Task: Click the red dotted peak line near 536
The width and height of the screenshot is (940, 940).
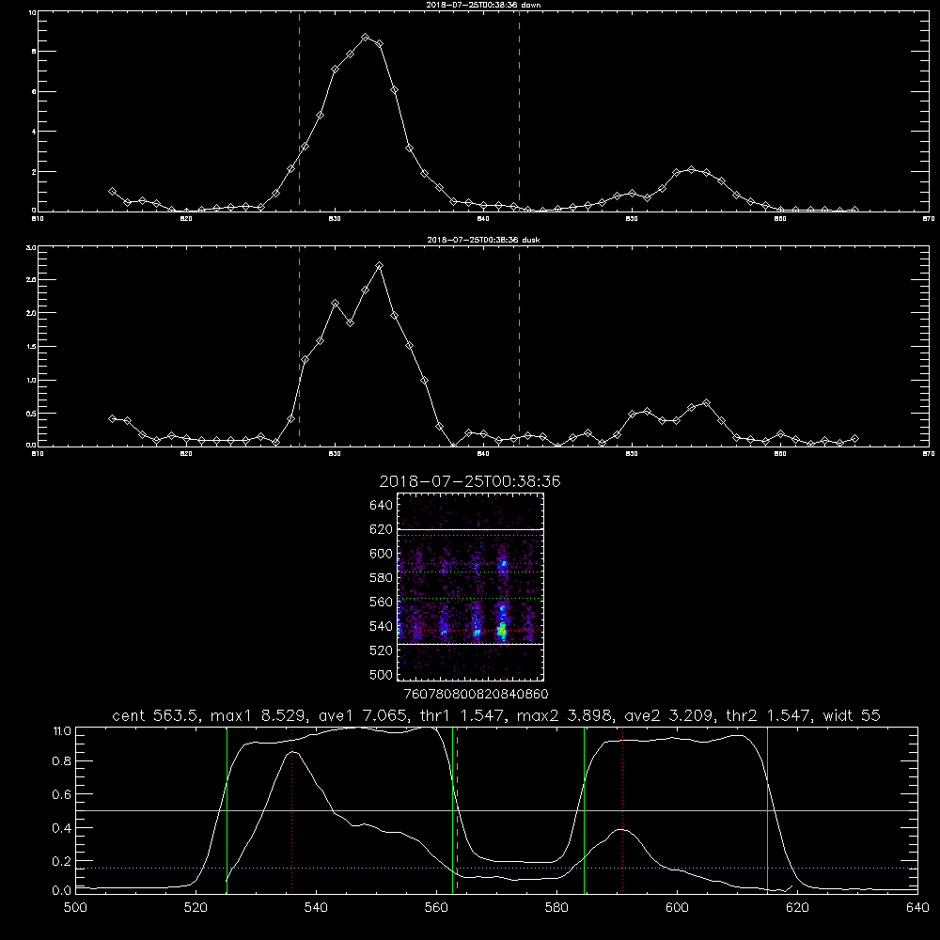Action: 292,809
